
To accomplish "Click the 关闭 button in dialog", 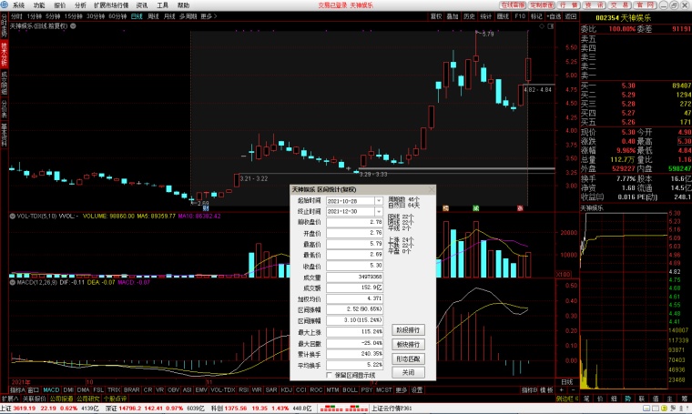I will coord(408,372).
